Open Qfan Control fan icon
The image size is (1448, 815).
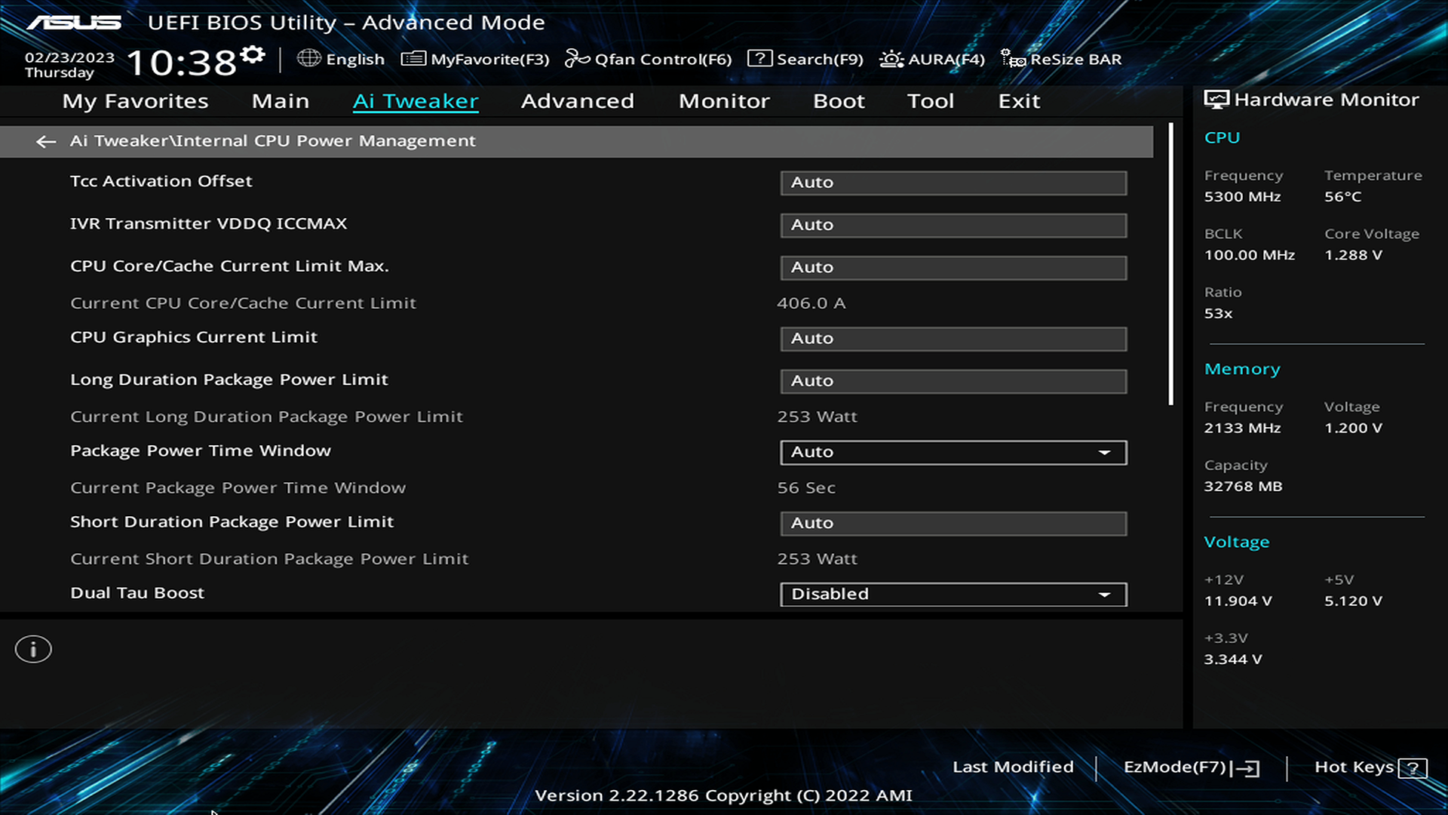point(577,59)
